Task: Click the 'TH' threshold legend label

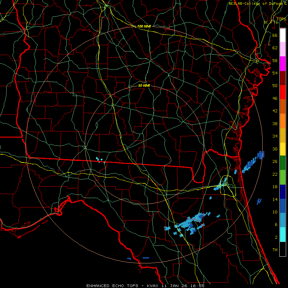Action: click(275, 250)
